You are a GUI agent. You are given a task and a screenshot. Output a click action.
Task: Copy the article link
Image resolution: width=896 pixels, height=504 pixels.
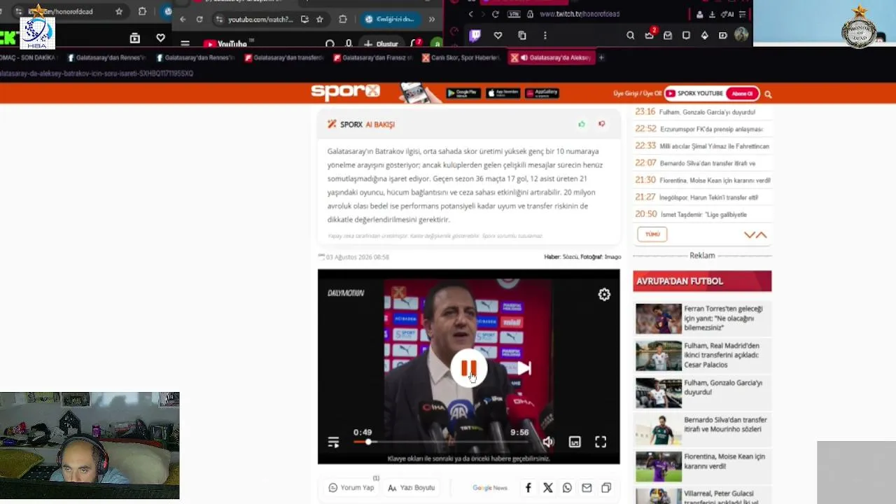tap(606, 488)
